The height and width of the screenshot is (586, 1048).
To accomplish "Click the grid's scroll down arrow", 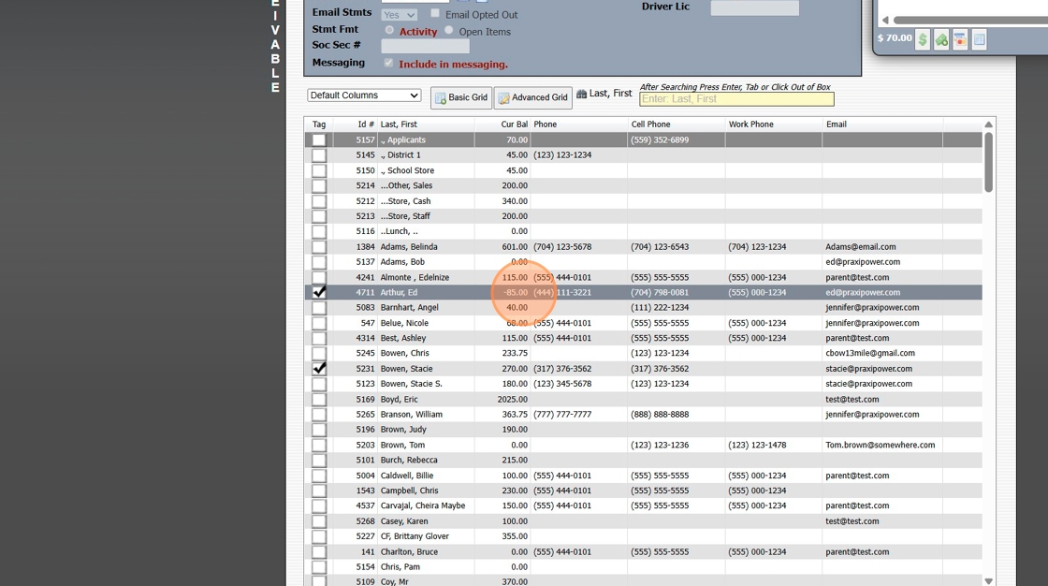I will (988, 581).
